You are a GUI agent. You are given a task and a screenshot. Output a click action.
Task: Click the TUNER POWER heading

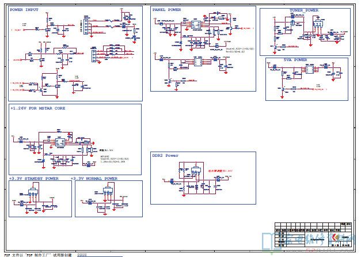(x=303, y=10)
